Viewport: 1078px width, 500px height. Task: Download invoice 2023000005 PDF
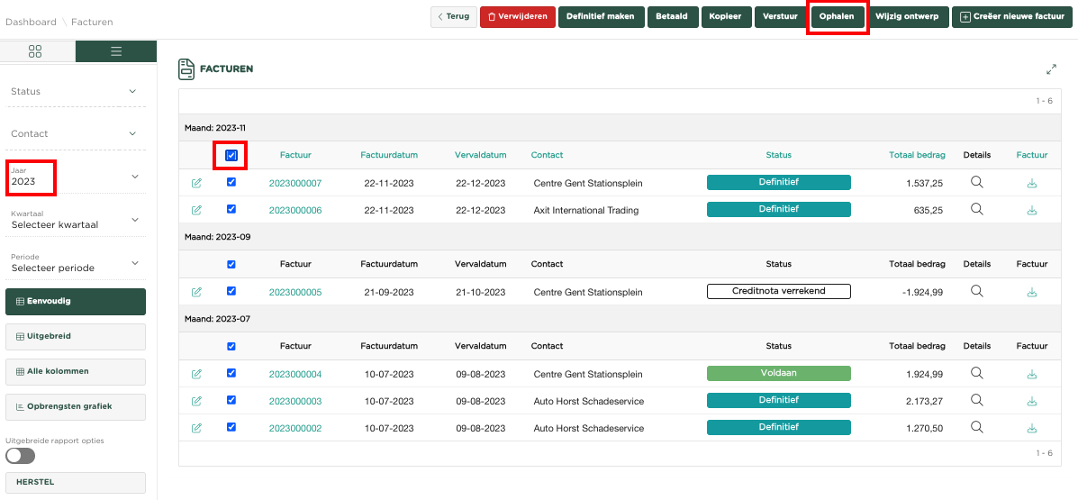tap(1031, 292)
